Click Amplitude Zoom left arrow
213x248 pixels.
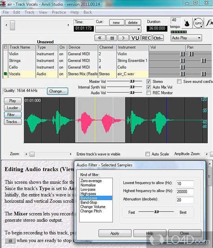coord(207,154)
